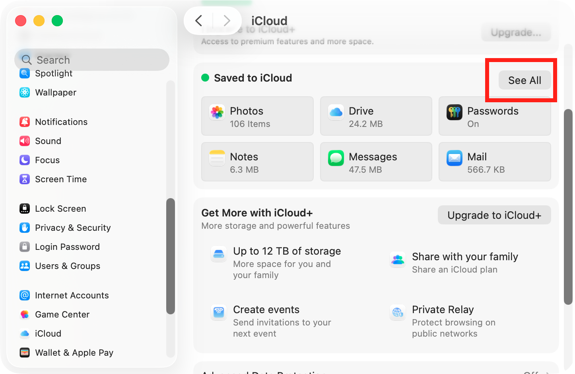The width and height of the screenshot is (575, 374).
Task: Select the Mail app icon
Action: pyautogui.click(x=454, y=158)
